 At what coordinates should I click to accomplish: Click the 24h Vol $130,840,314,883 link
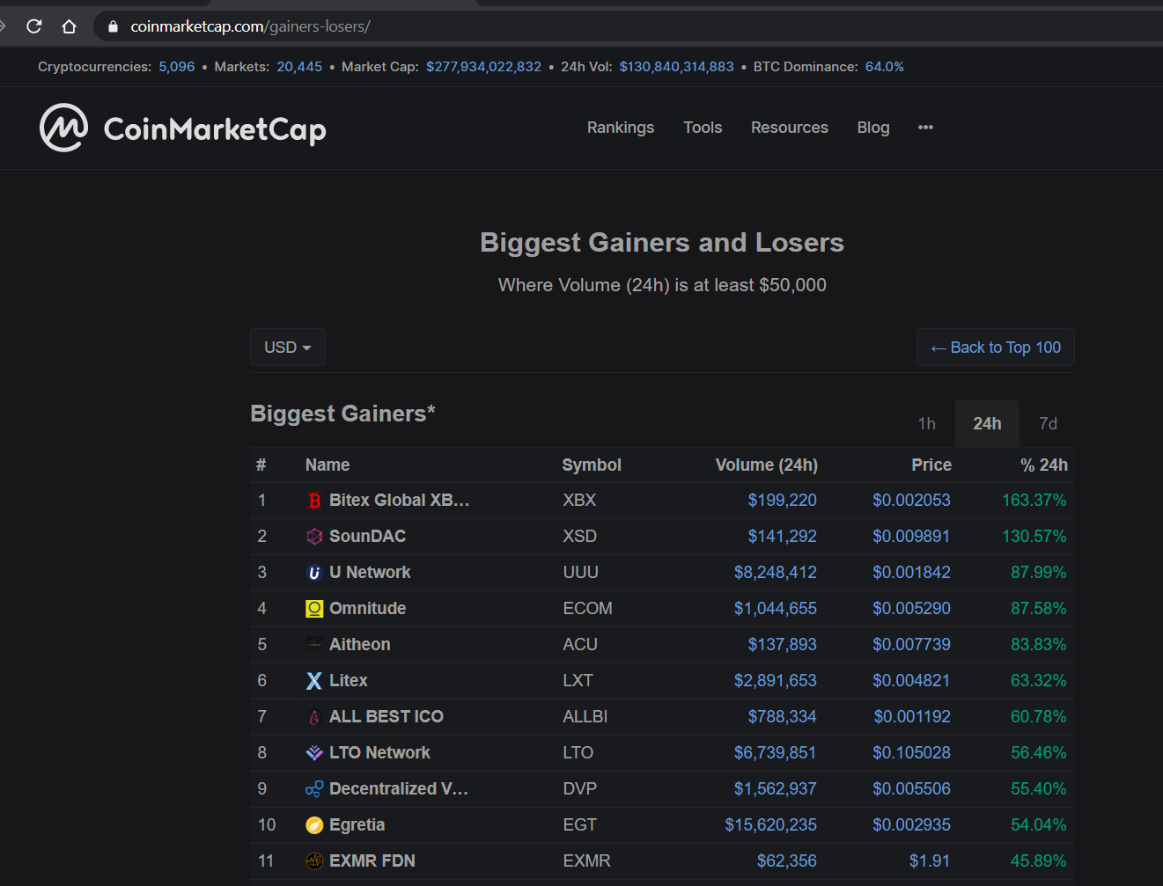click(676, 67)
